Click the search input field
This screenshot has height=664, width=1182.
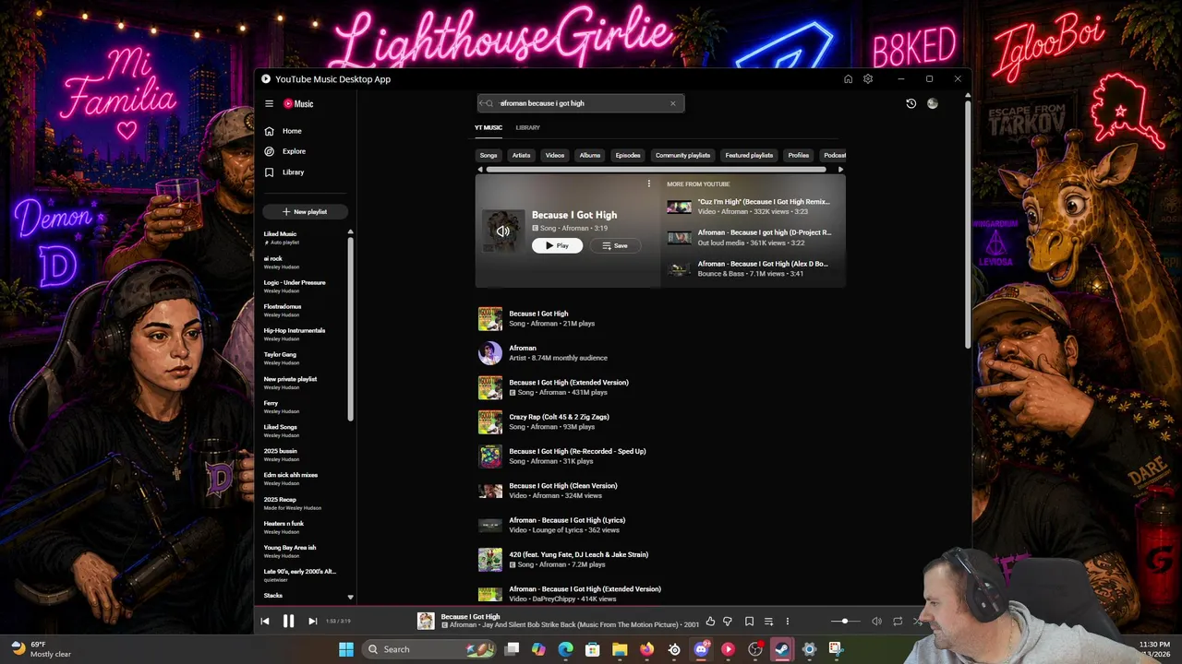click(580, 103)
